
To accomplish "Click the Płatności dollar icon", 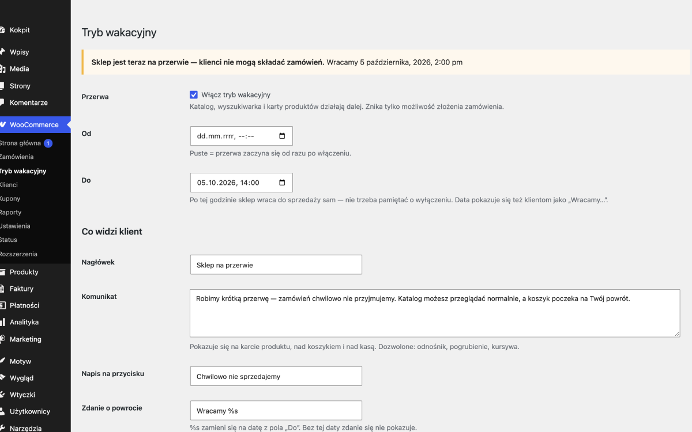I will pyautogui.click(x=2, y=305).
